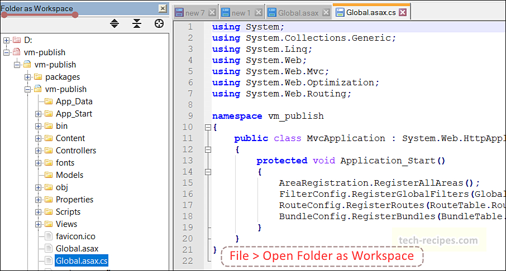The image size is (506, 271).
Task: Select Global.asax.cs in the file tree
Action: pos(82,261)
